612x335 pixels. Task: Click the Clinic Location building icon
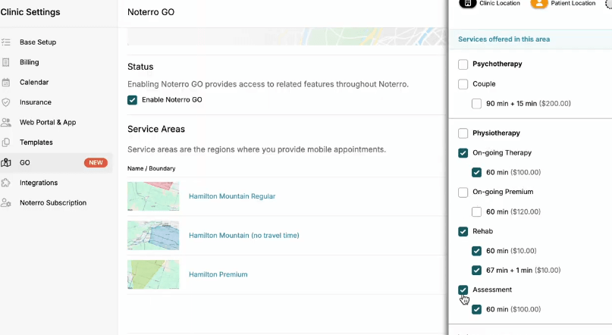468,4
